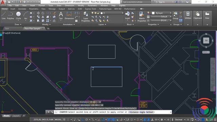Click the Dimension tool
Image resolution: width=217 pixels, height=122 pixels.
[69, 16]
